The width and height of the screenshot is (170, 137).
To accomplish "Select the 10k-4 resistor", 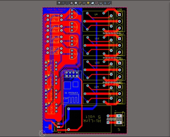I will point(55,31).
